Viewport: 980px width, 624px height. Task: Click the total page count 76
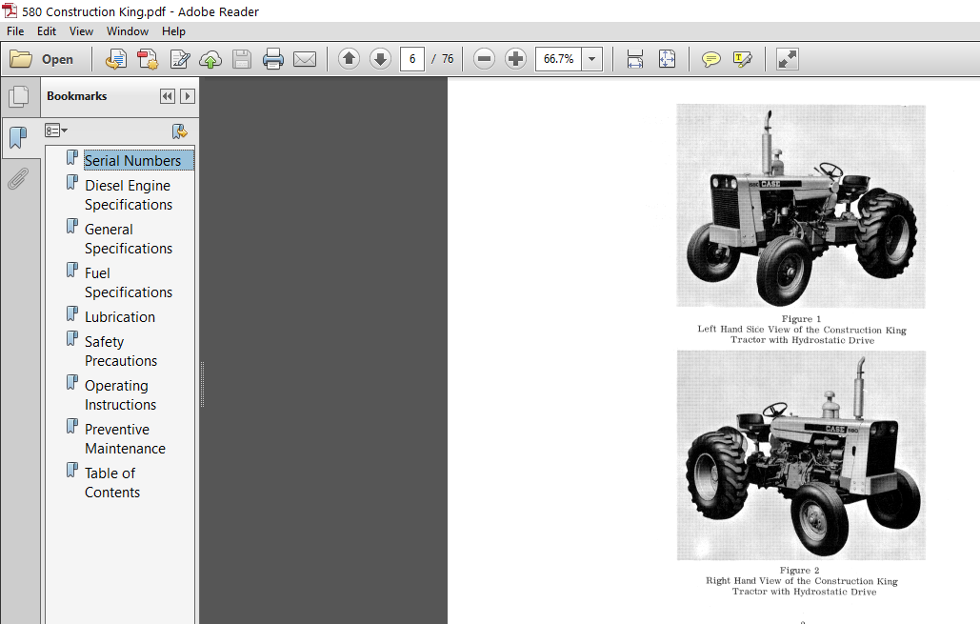448,59
